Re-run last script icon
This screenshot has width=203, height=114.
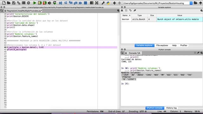point(55,3)
